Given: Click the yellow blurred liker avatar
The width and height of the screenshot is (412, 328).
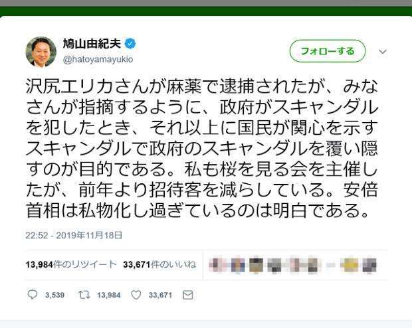Looking at the screenshot, I should pos(351,265).
